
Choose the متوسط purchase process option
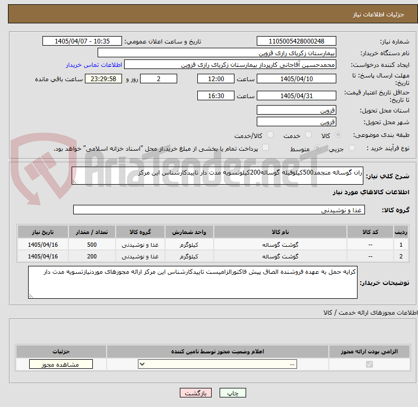tap(317, 148)
